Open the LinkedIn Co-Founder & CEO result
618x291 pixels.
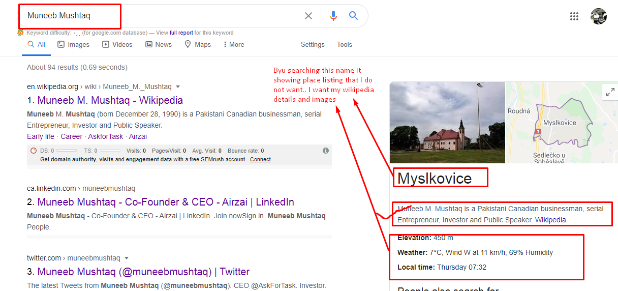pyautogui.click(x=166, y=202)
